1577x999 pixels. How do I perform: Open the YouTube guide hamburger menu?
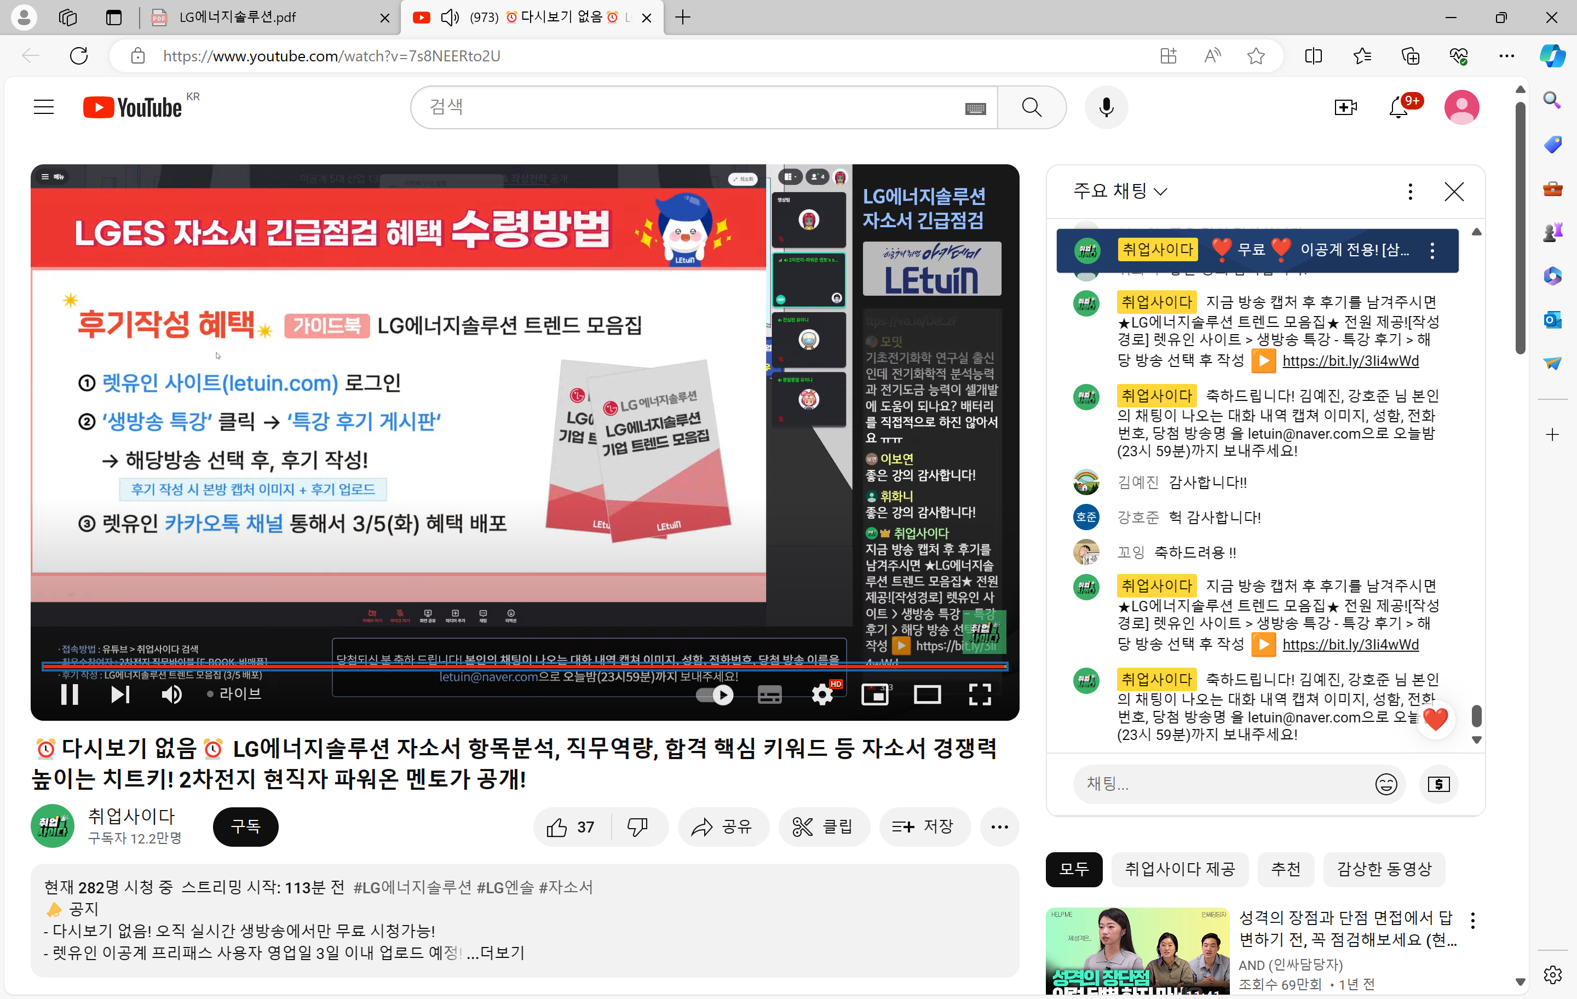click(44, 107)
